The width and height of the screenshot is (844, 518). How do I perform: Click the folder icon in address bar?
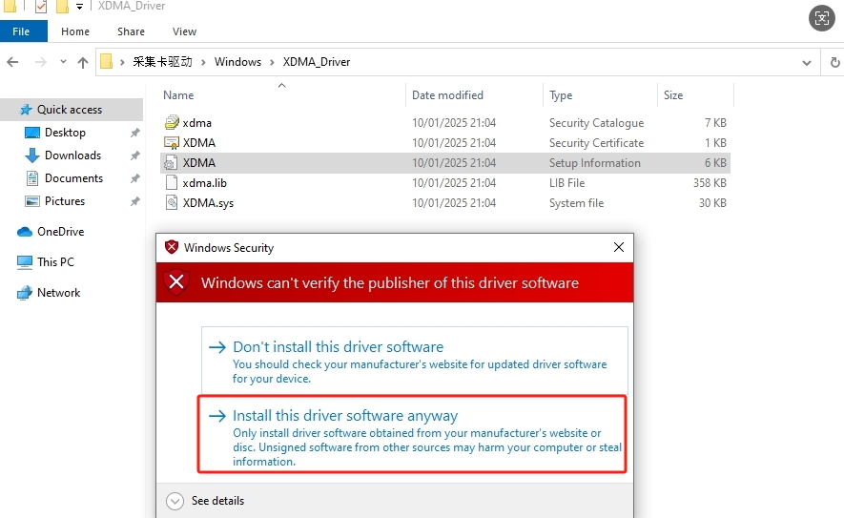pyautogui.click(x=107, y=61)
